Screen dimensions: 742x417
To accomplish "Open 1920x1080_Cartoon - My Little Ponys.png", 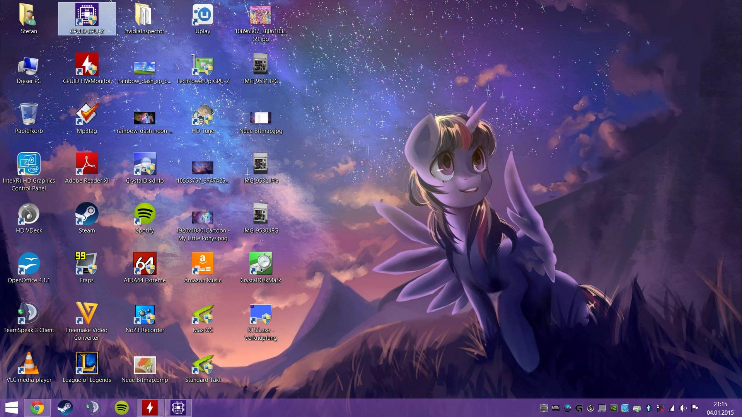I will pyautogui.click(x=203, y=226).
